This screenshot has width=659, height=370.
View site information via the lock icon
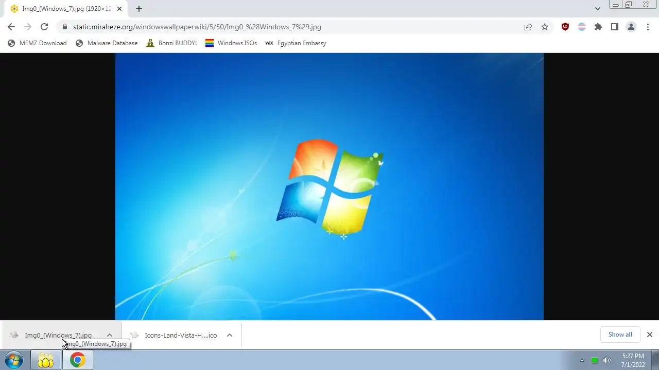tap(64, 27)
